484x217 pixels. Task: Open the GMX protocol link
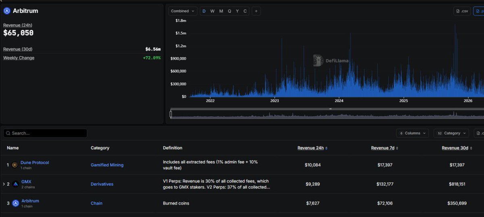pyautogui.click(x=26, y=182)
